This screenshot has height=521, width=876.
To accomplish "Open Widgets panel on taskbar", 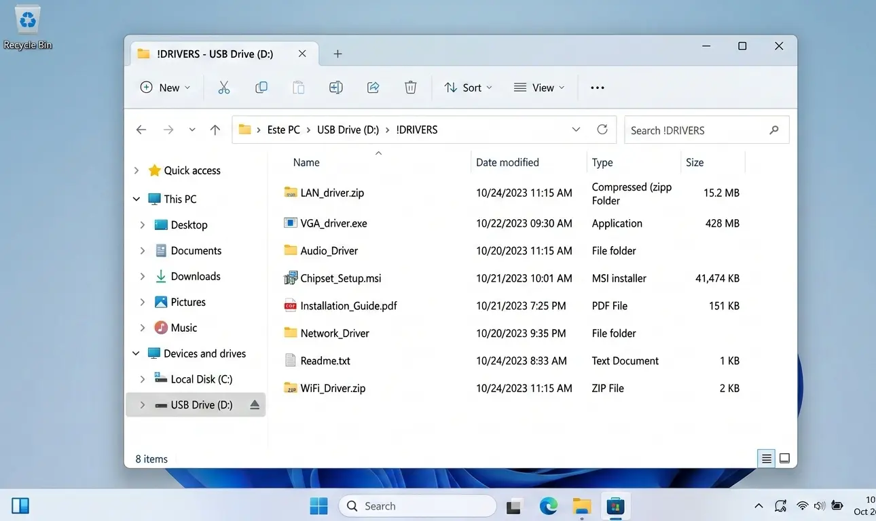I will (20, 506).
